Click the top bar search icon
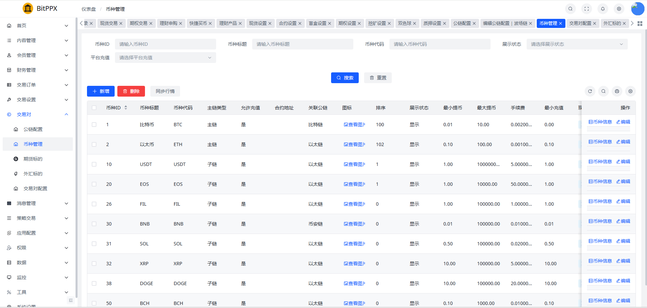 click(570, 9)
